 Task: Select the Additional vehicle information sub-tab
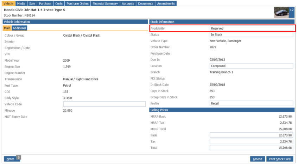(19, 28)
